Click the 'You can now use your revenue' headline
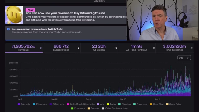 click(x=66, y=13)
